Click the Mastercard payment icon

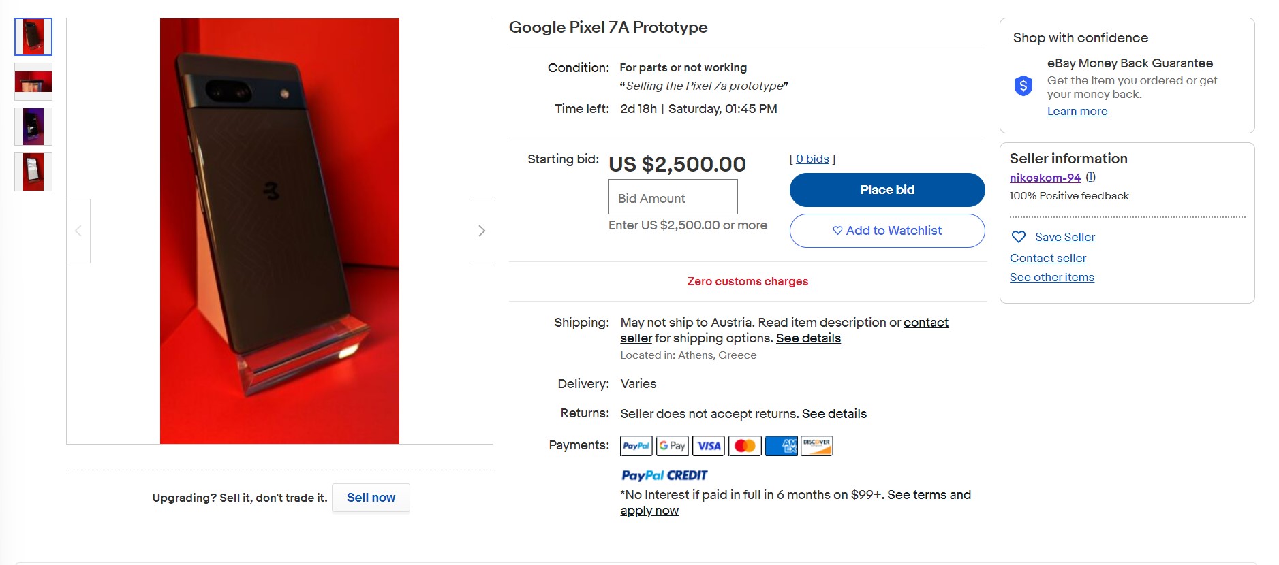[x=745, y=446]
